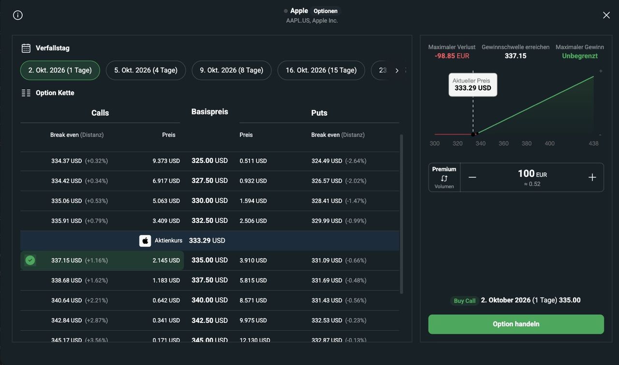Select the 330.00 call priced 5.063 USD
Image resolution: width=619 pixels, height=365 pixels.
coord(102,201)
